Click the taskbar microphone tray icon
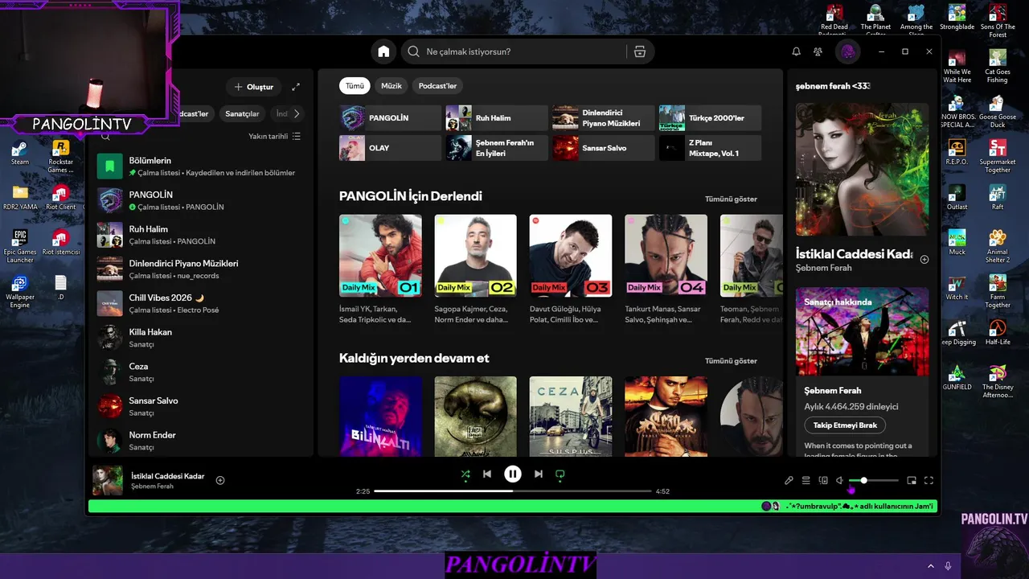The height and width of the screenshot is (579, 1029). [x=948, y=566]
